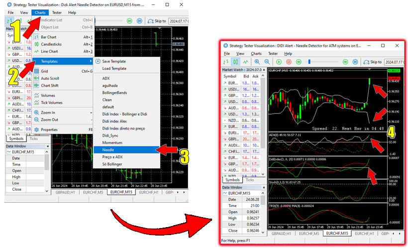Stop testing with the red stop button

pos(289,62)
